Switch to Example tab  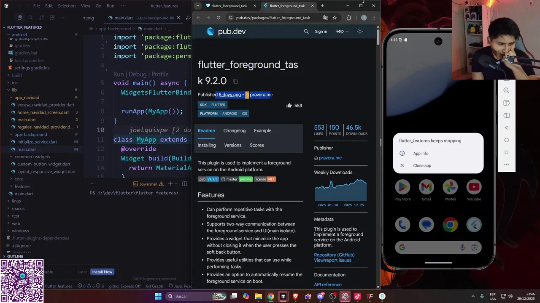coord(263,130)
